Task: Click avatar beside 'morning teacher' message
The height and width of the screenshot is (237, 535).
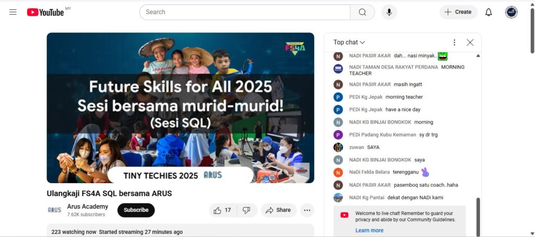Action: 338,97
